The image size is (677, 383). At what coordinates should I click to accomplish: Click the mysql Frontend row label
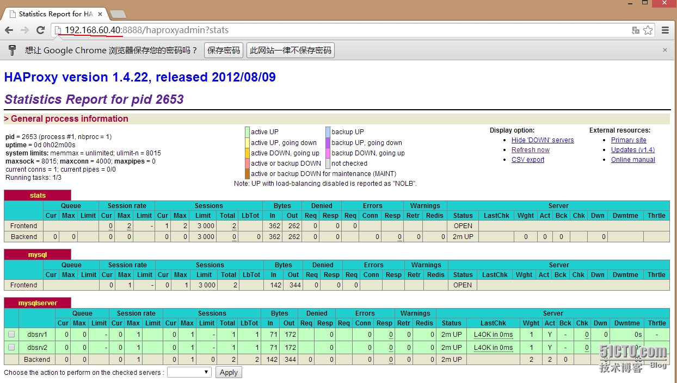[24, 285]
